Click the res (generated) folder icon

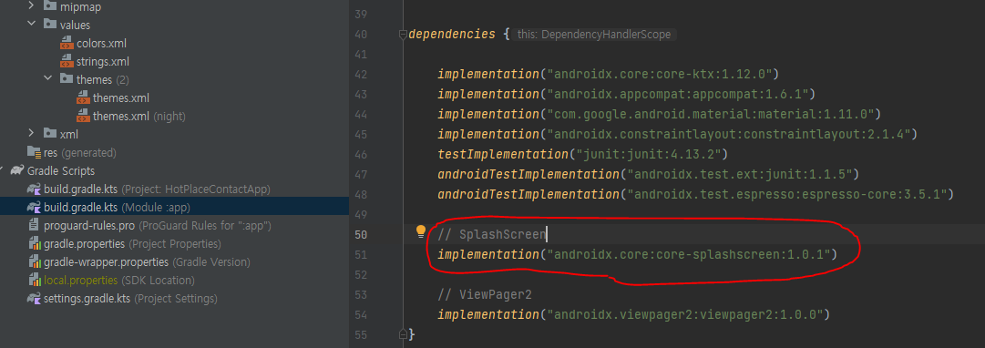34,152
